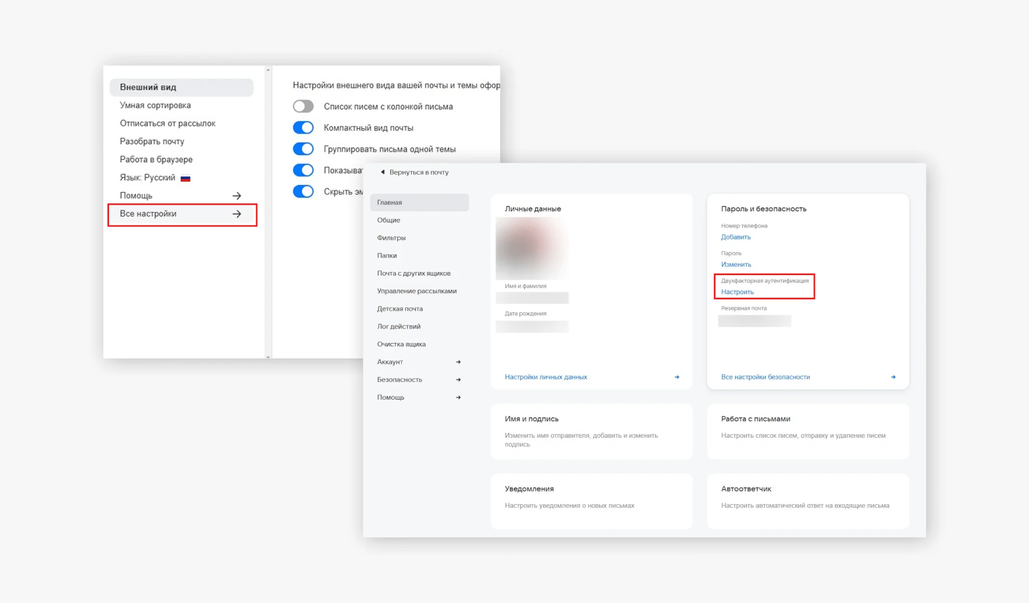Select Фильтры in settings sidebar

pyautogui.click(x=391, y=238)
